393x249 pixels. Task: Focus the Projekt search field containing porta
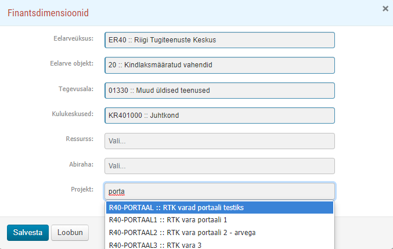tap(219, 192)
